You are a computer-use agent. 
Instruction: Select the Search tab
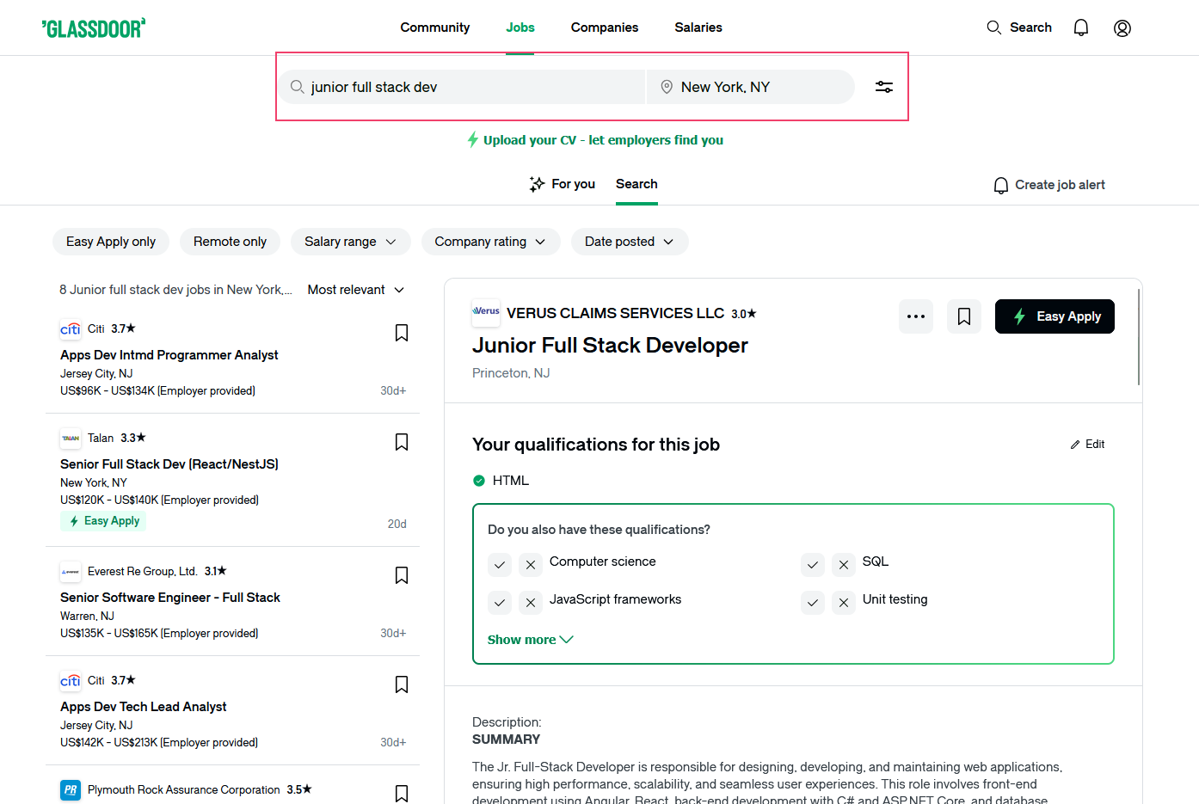point(636,184)
